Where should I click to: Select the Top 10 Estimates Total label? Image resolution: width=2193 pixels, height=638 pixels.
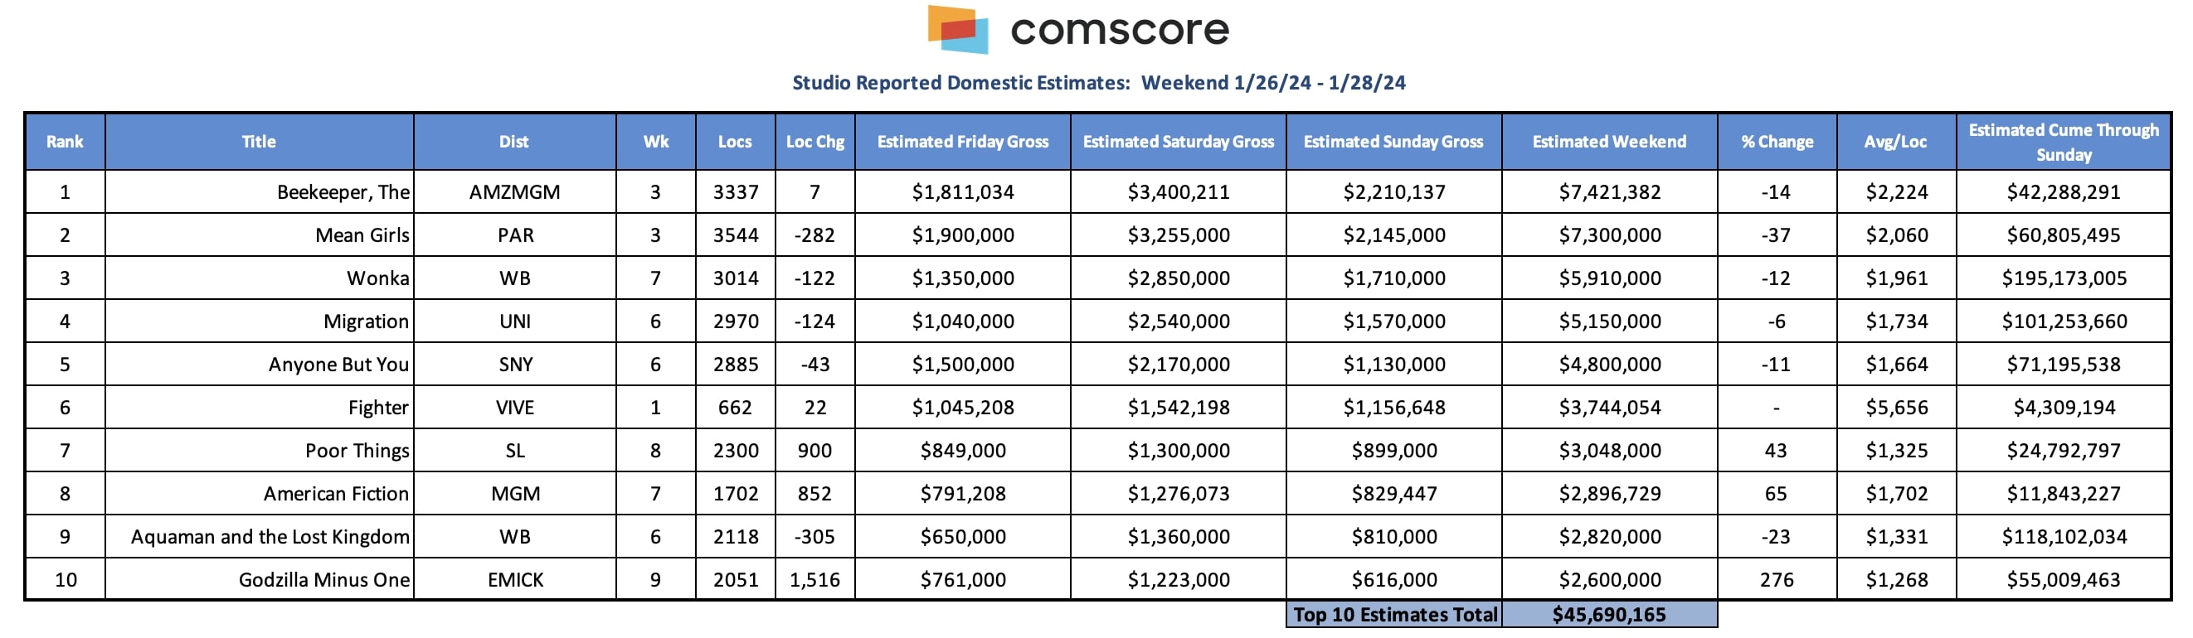click(1394, 614)
